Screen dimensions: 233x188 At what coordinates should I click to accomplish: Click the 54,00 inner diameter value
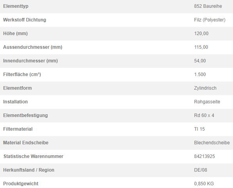coord(200,61)
